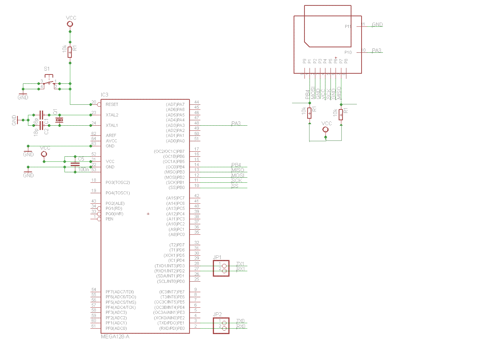Select the VCC symbol above the reset pull-up resistor

point(70,24)
